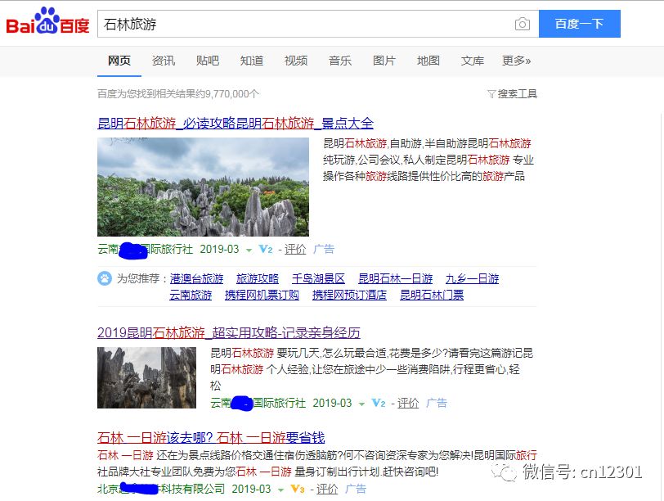The width and height of the screenshot is (664, 501).
Task: Open 评价 link of second result
Action: coord(408,403)
